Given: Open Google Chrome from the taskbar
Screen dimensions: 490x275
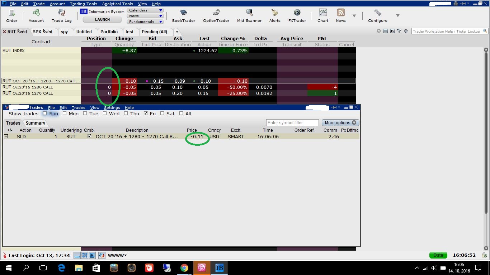Looking at the screenshot, I should click(184, 268).
